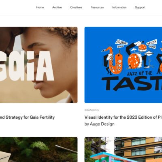Open the colorful building project thumbnail

point(123,149)
